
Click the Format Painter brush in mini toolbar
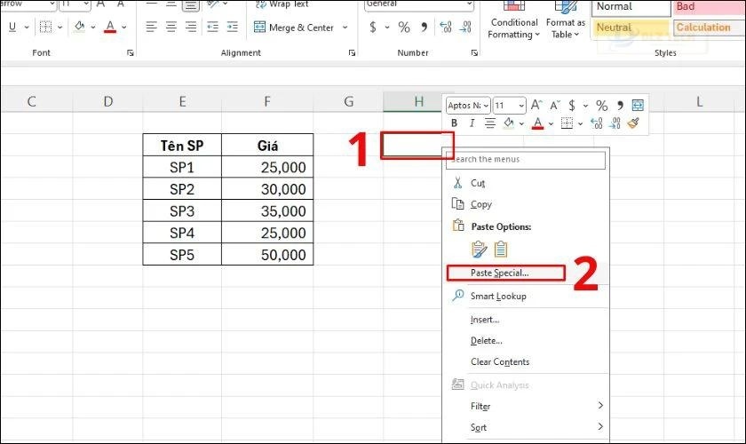pyautogui.click(x=633, y=123)
